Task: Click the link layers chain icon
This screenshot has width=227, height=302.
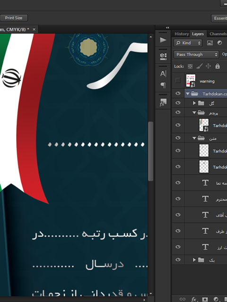Action: [183, 299]
